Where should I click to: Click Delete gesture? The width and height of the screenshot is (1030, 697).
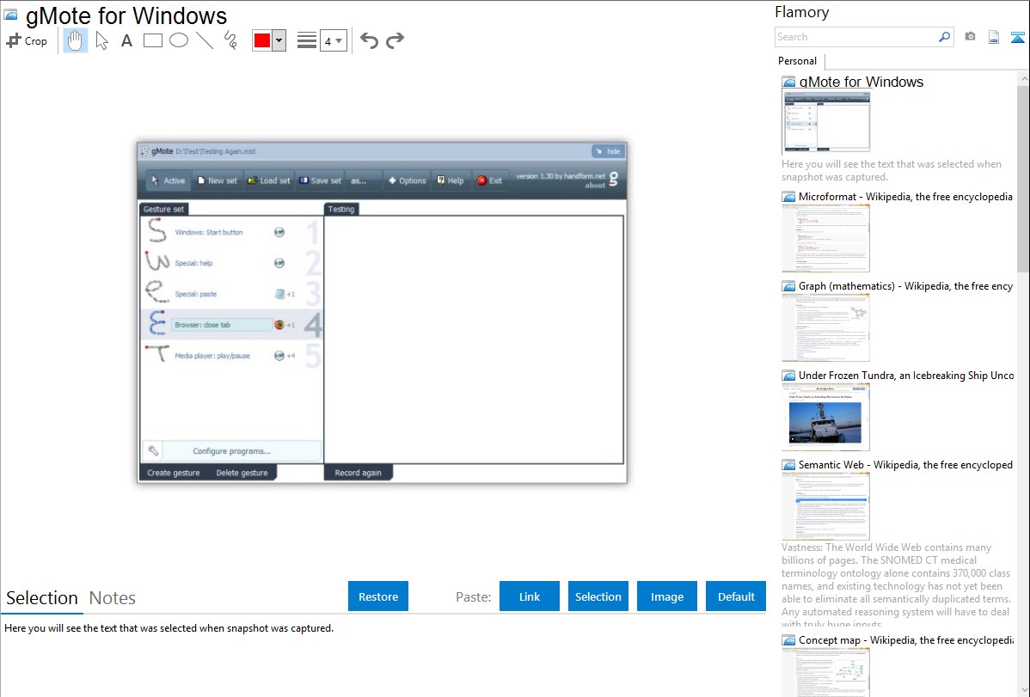point(242,473)
